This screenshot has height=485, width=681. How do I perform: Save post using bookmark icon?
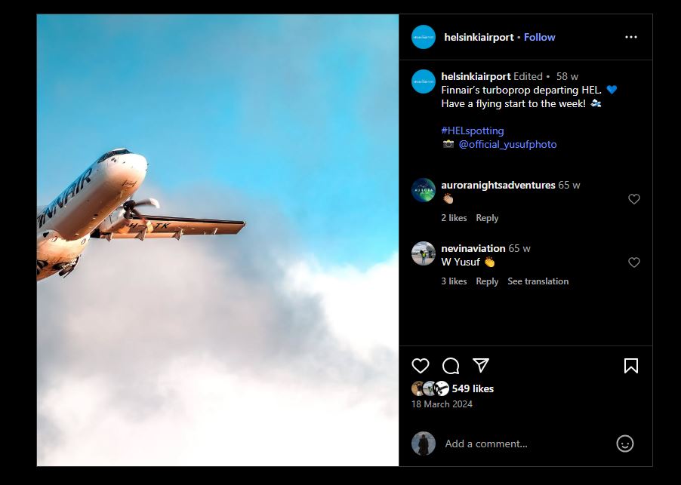631,366
